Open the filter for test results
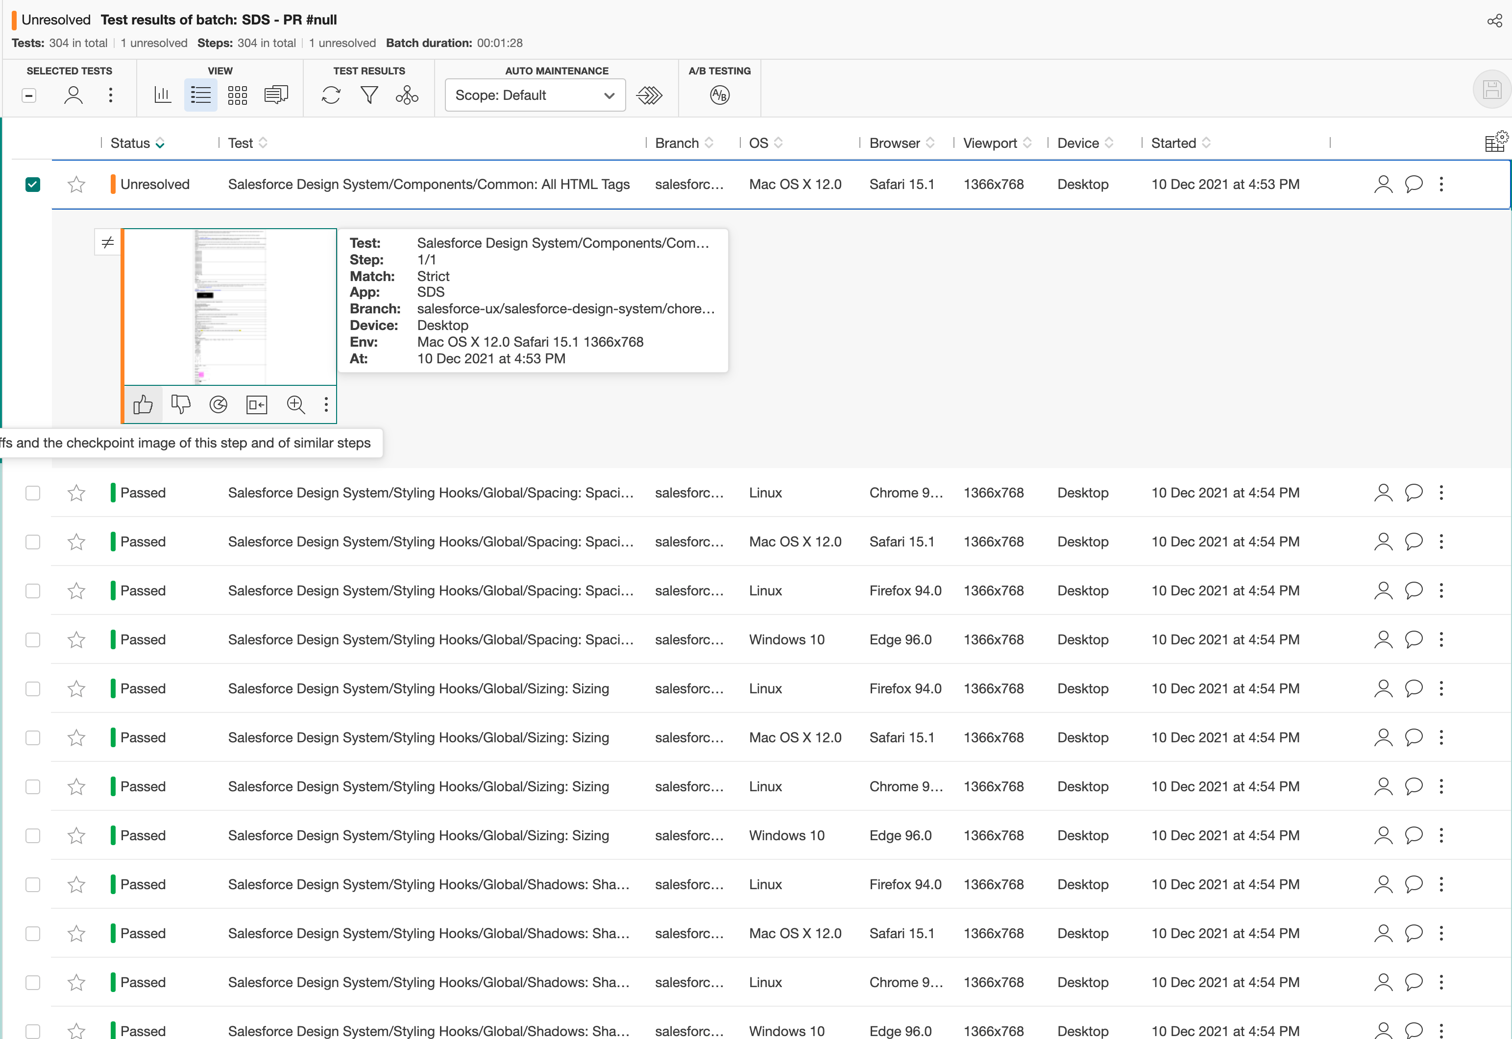Screen dimensions: 1512x1039 (369, 94)
